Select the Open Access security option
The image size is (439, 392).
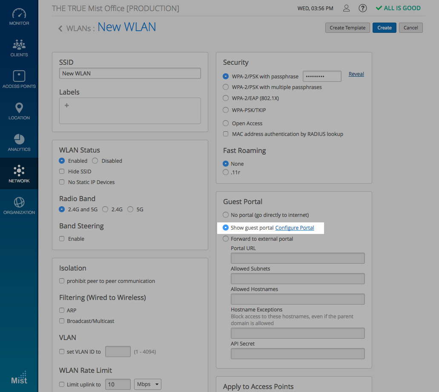click(226, 123)
